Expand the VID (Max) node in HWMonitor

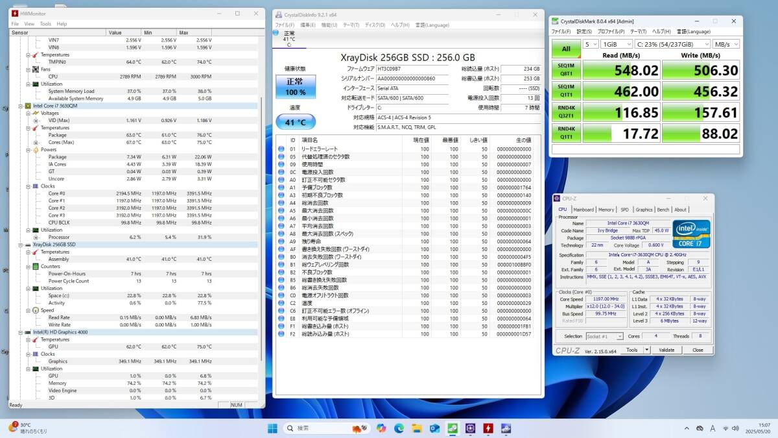36,120
